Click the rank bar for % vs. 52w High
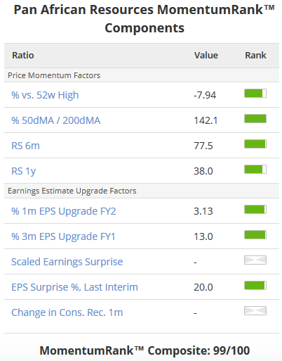 [x=255, y=94]
